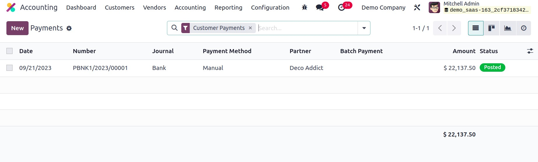Open the activities clock icon

click(342, 8)
